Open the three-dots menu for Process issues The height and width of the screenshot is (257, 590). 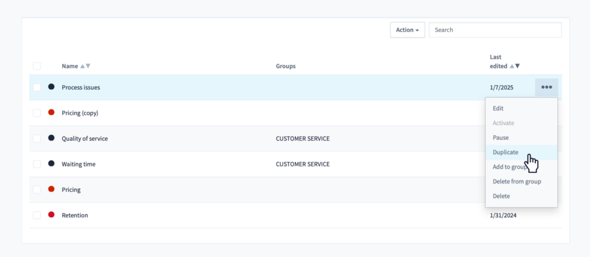pyautogui.click(x=546, y=87)
